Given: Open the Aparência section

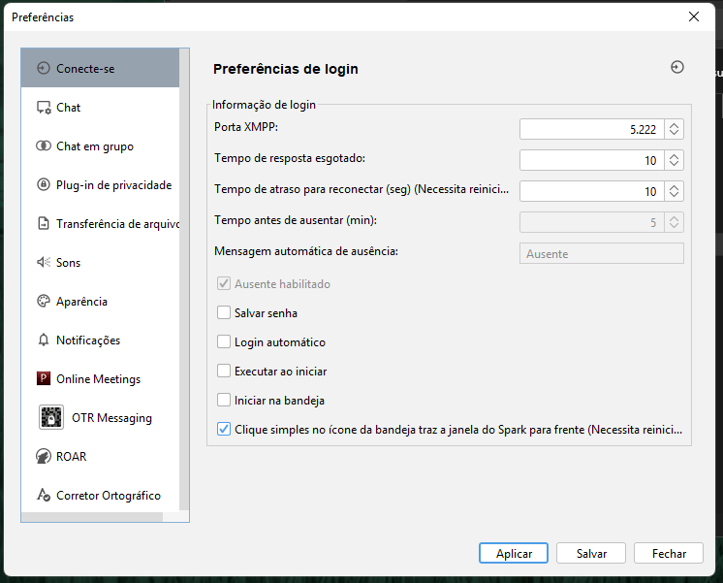Looking at the screenshot, I should pyautogui.click(x=100, y=301).
